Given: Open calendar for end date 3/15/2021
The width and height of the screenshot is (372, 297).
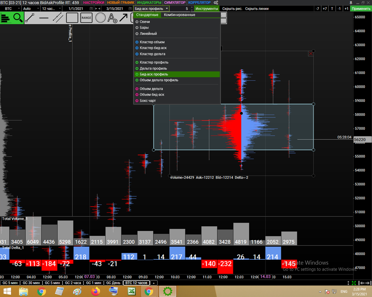Looking at the screenshot, I should click(130, 9).
